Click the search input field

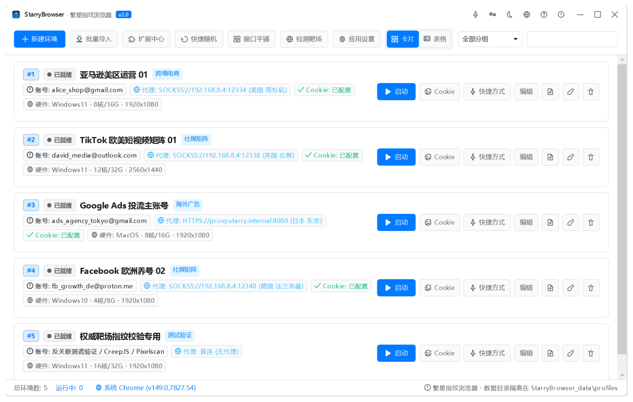coord(572,39)
